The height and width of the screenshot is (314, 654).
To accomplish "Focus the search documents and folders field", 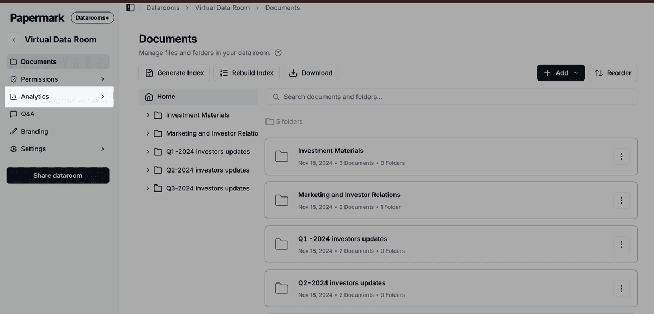I will coord(451,97).
